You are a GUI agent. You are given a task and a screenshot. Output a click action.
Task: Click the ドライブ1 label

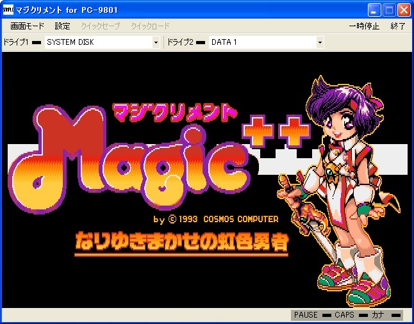click(16, 42)
